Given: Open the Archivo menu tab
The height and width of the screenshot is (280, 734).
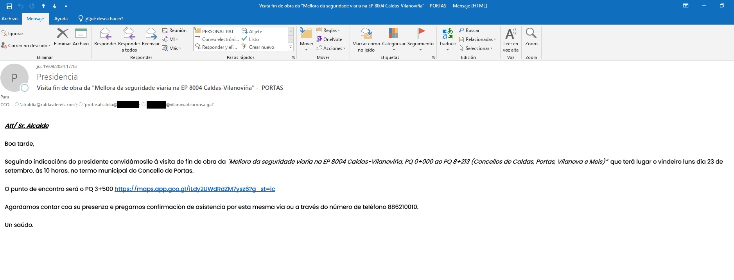Looking at the screenshot, I should click(x=9, y=19).
